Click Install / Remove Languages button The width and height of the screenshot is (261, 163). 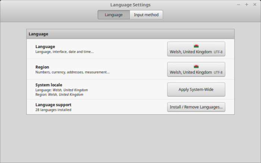tap(196, 107)
